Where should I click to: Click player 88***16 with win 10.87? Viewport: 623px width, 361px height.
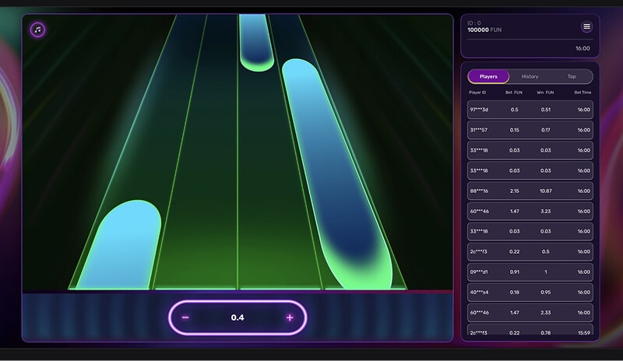[530, 191]
